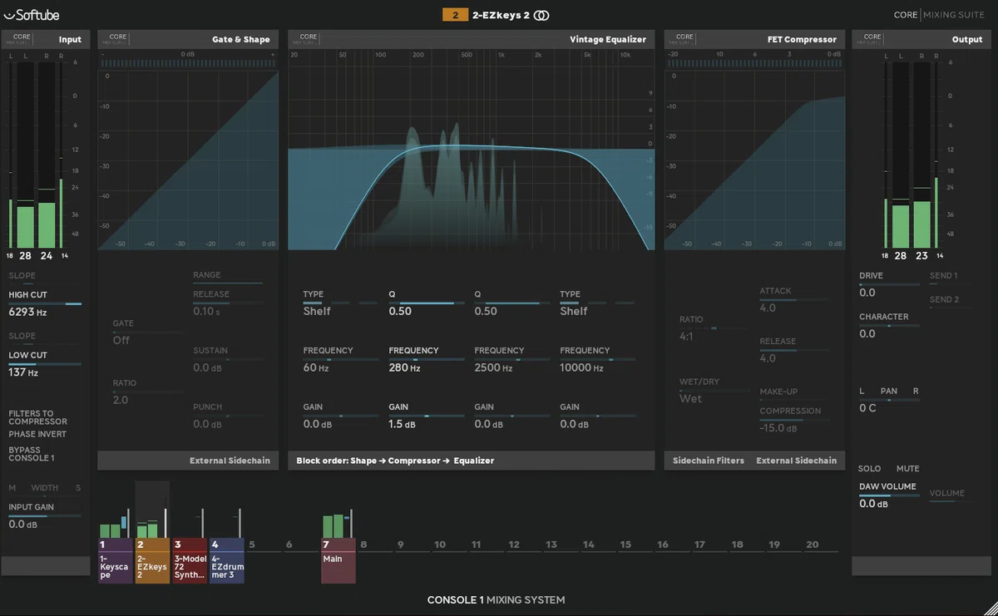Click the Gate & Shape section title
Viewport: 998px width, 616px height.
click(x=241, y=39)
